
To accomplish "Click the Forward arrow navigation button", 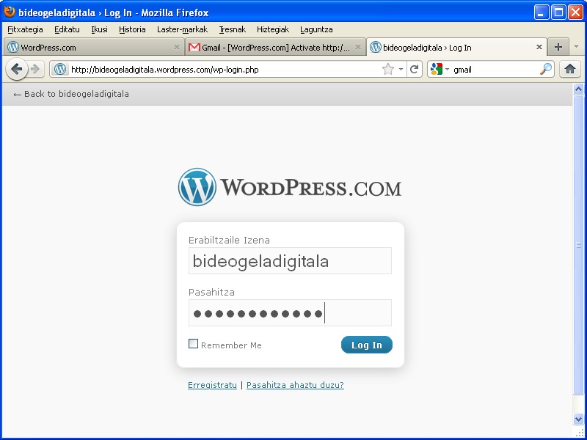I will pyautogui.click(x=35, y=69).
